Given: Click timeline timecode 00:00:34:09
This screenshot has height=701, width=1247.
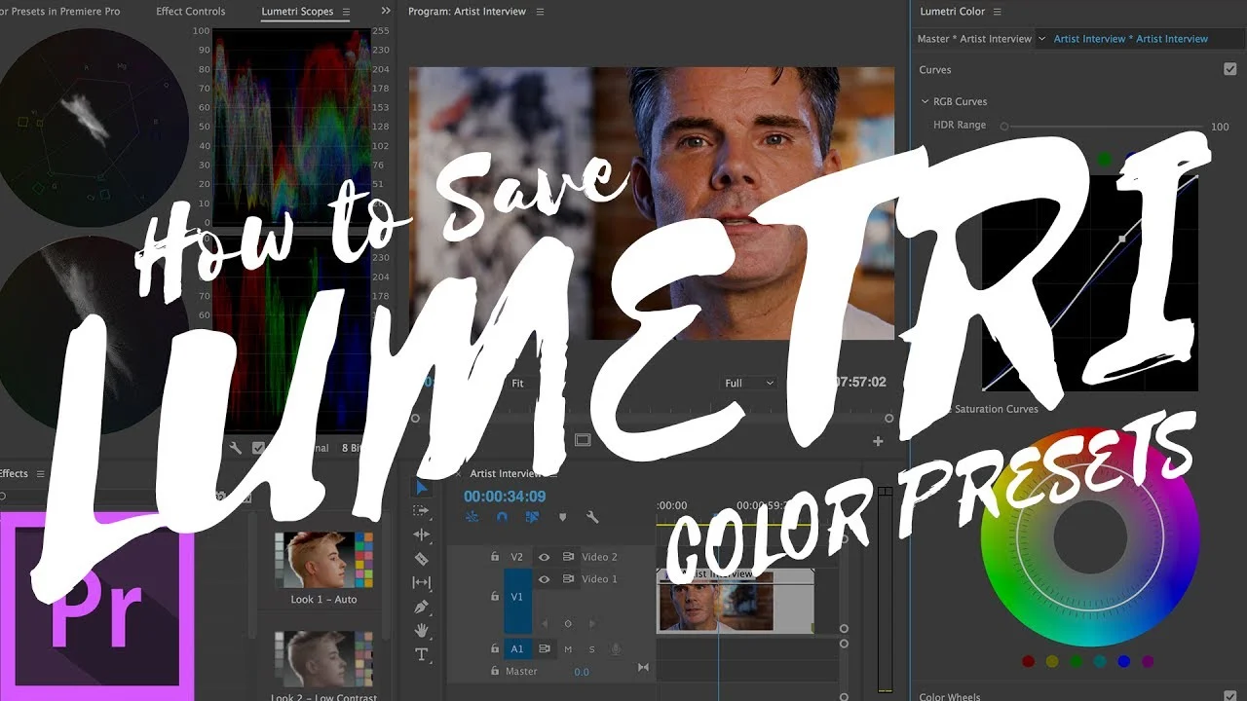Looking at the screenshot, I should (505, 497).
